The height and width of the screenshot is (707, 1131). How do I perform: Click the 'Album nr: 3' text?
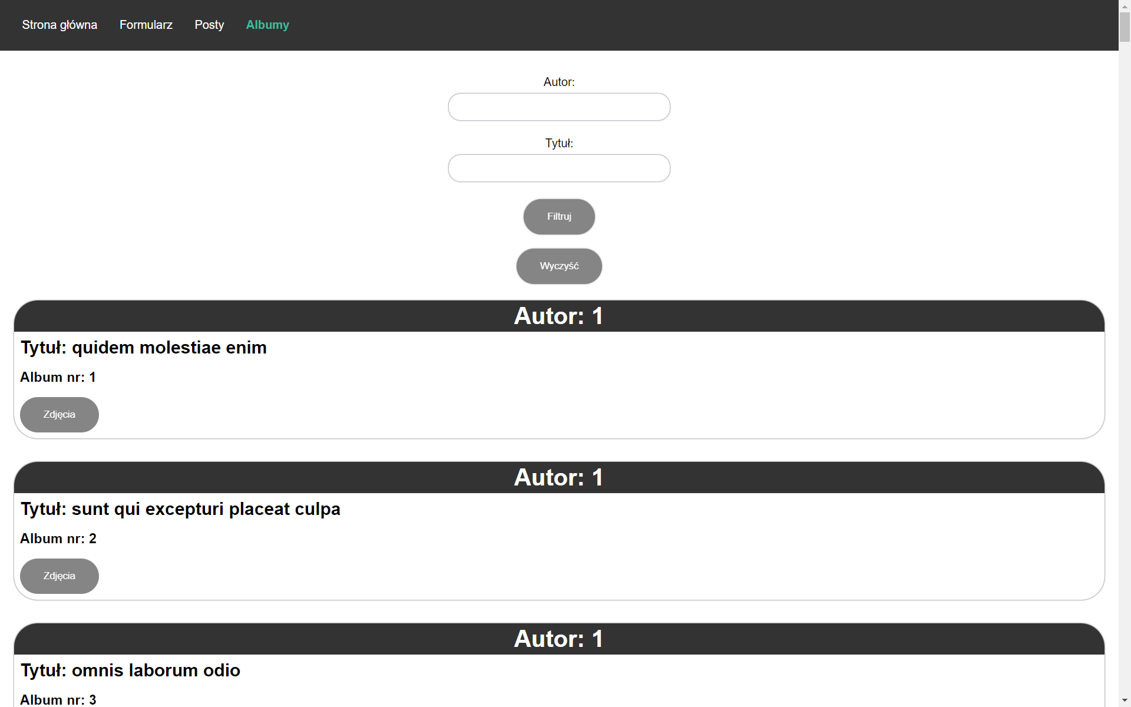pos(58,700)
